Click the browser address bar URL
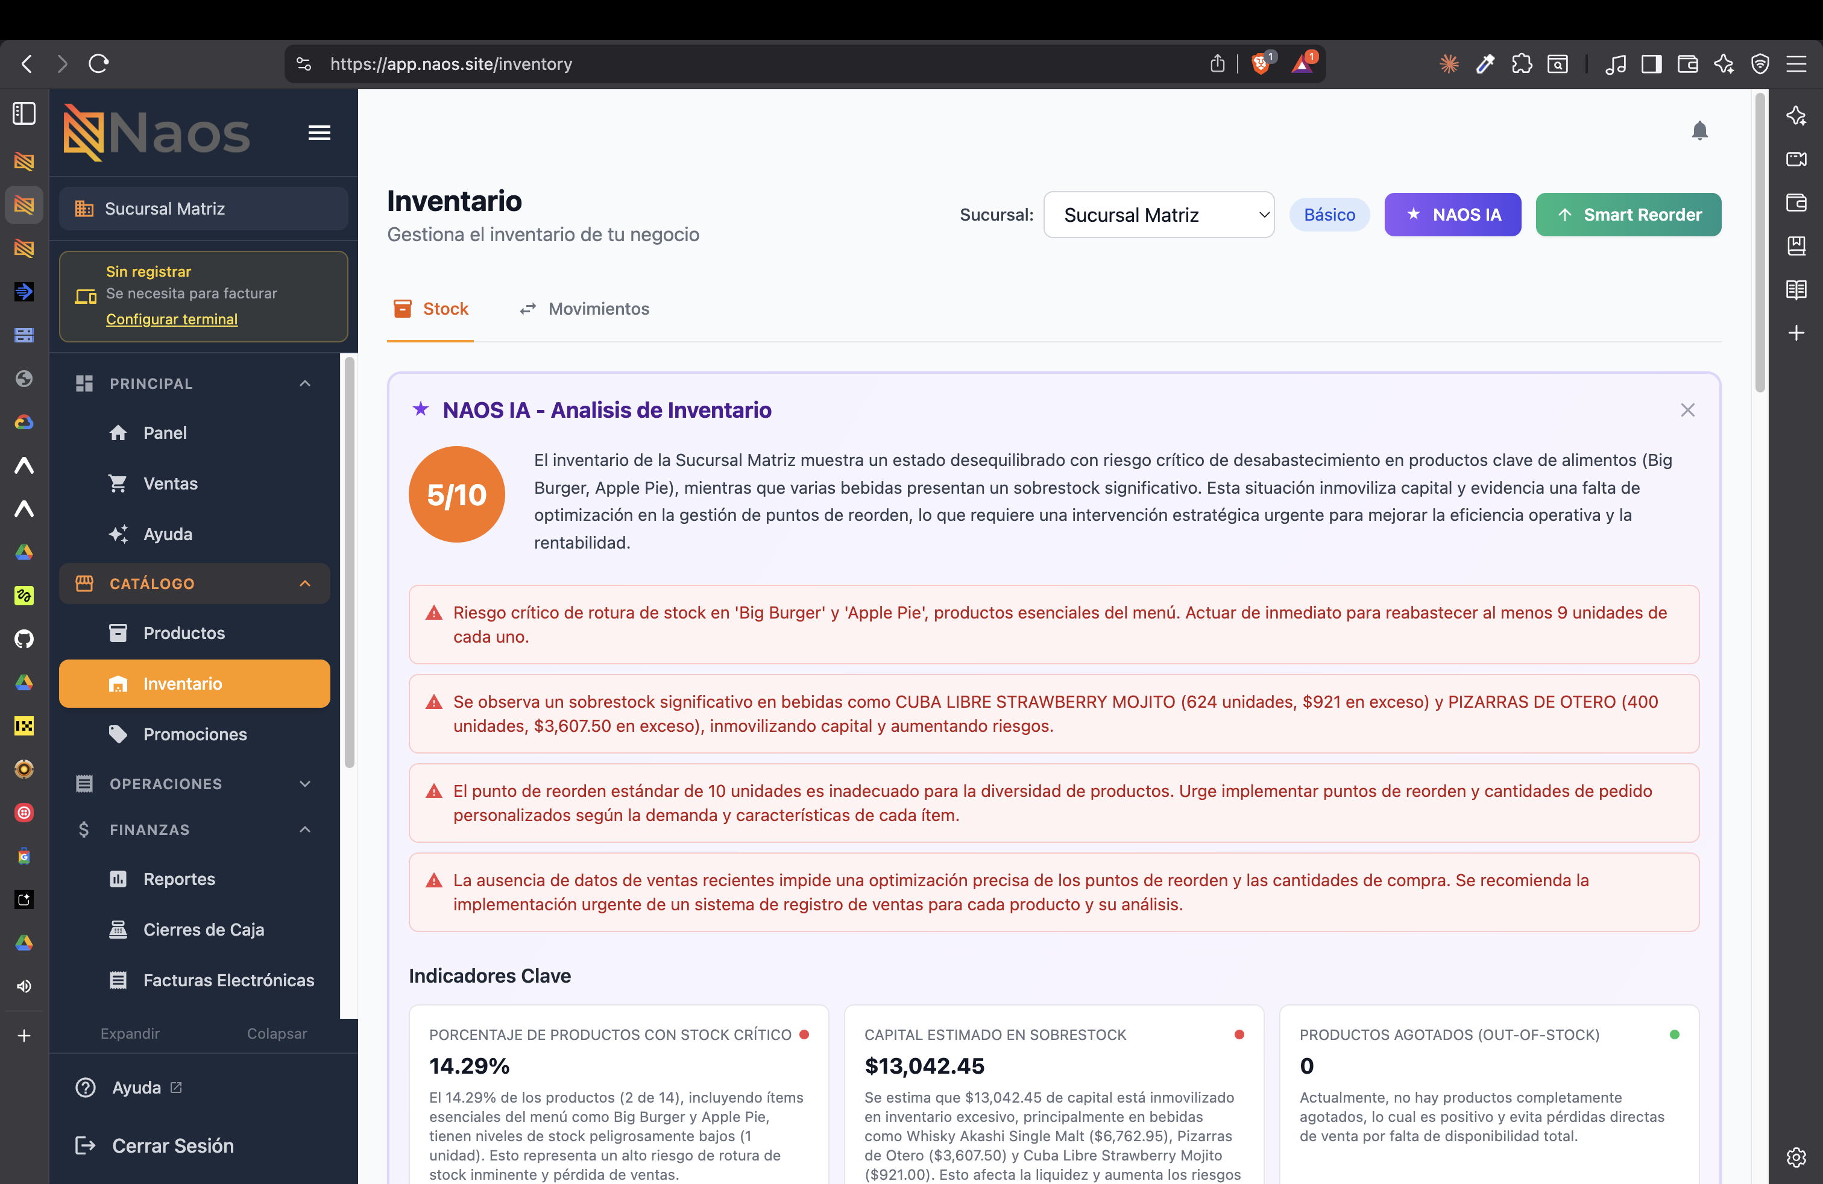Image resolution: width=1823 pixels, height=1184 pixels. tap(451, 63)
